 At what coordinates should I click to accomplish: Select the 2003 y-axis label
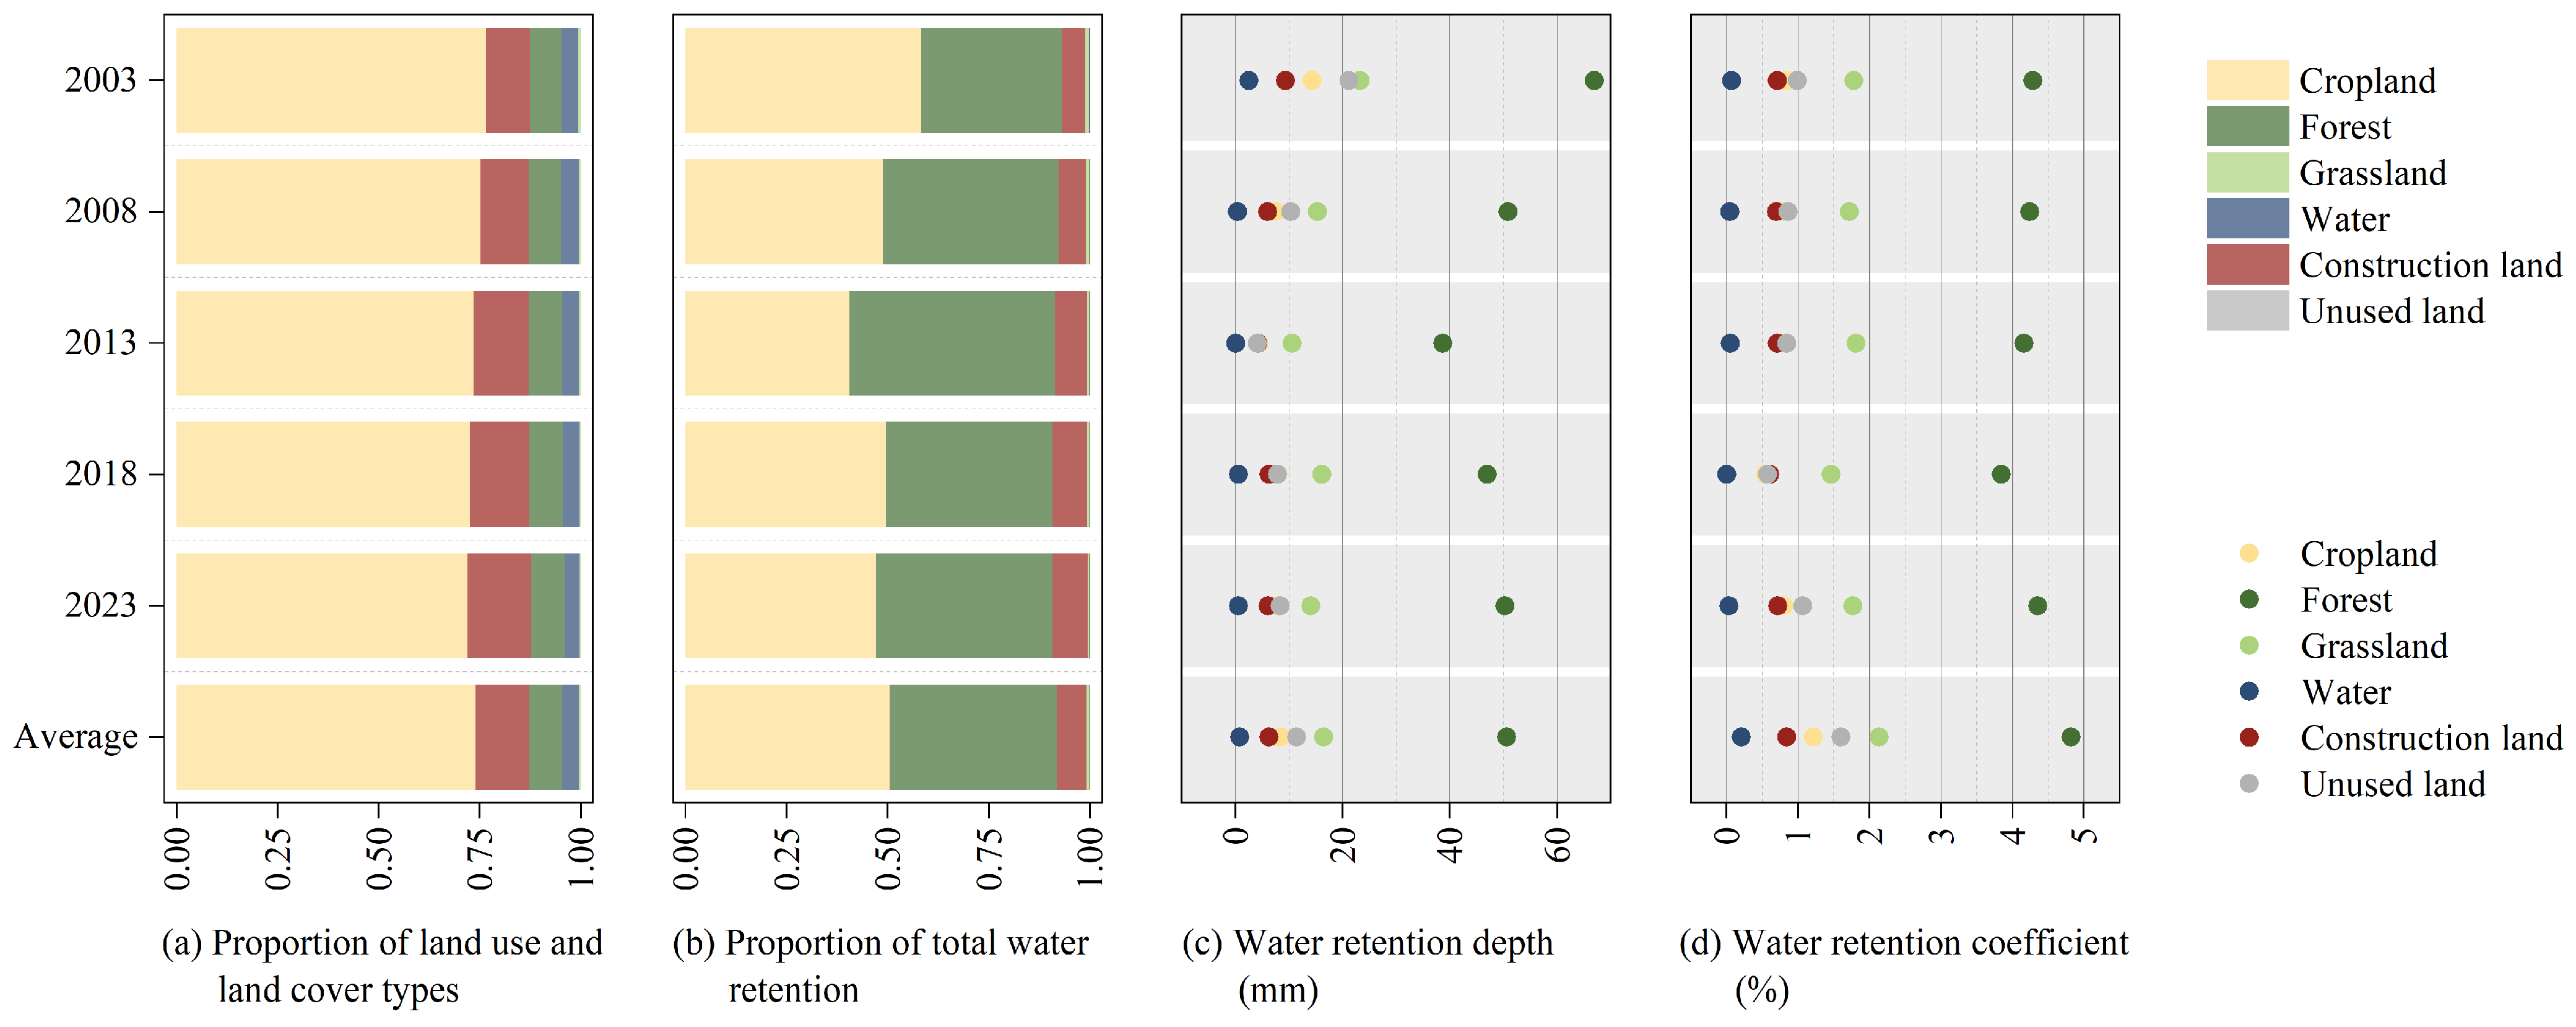click(x=100, y=80)
